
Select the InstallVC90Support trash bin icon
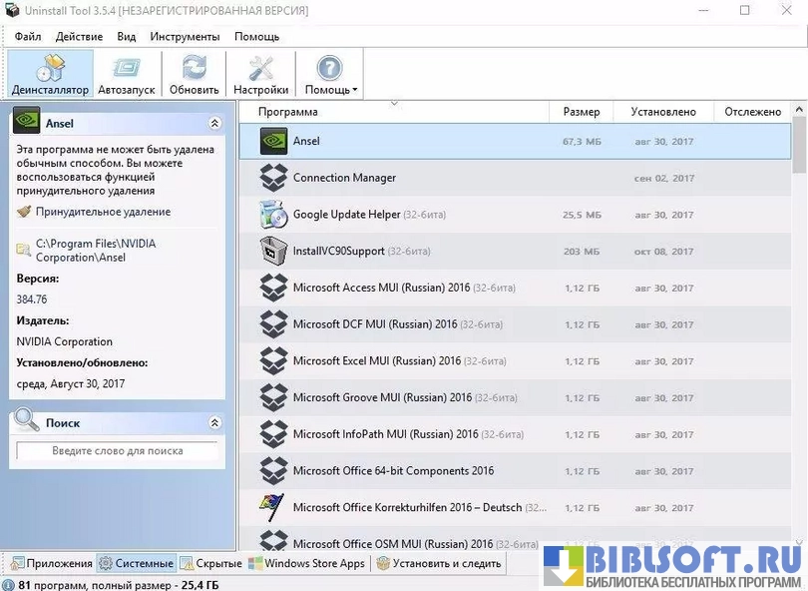click(x=273, y=252)
